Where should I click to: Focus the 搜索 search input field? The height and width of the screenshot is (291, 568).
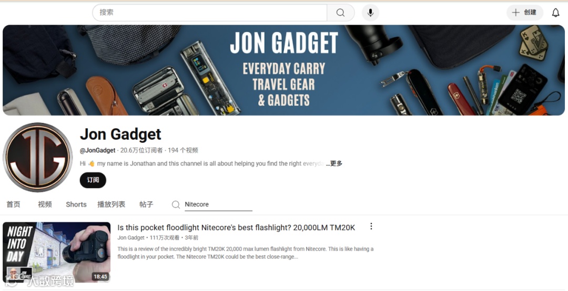coord(210,13)
